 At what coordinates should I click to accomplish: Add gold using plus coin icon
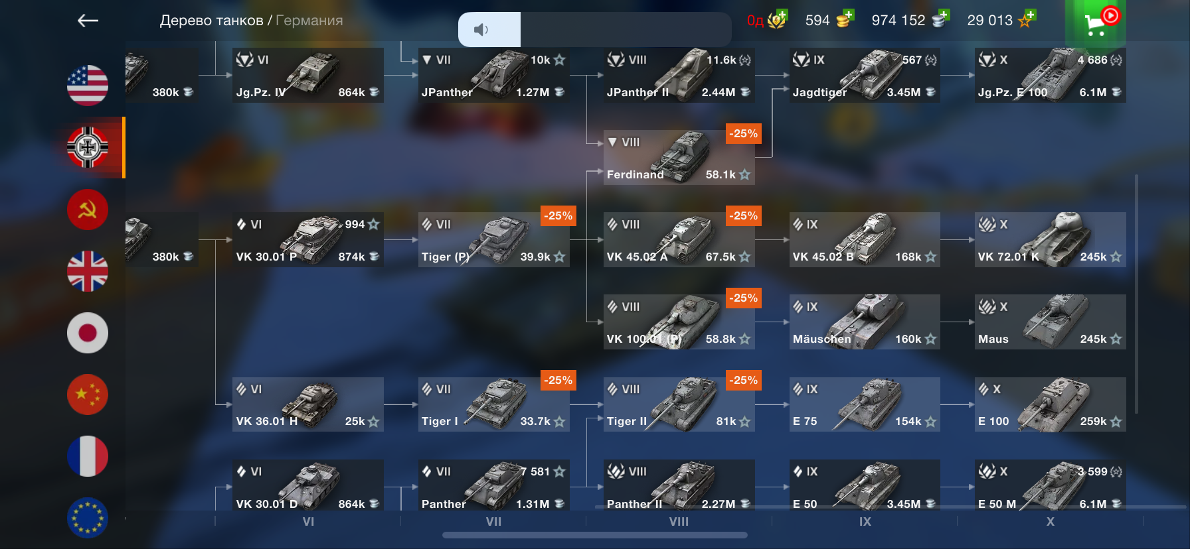(845, 19)
